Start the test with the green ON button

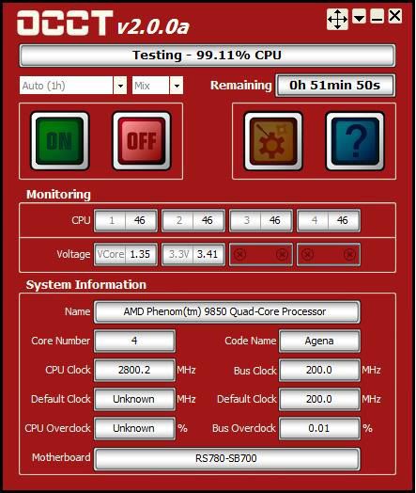tap(60, 141)
